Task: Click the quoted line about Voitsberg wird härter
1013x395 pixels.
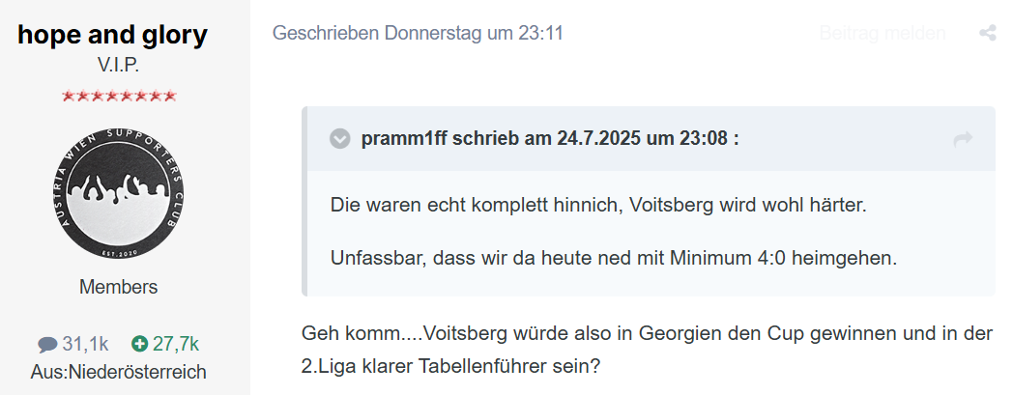Action: [x=598, y=206]
